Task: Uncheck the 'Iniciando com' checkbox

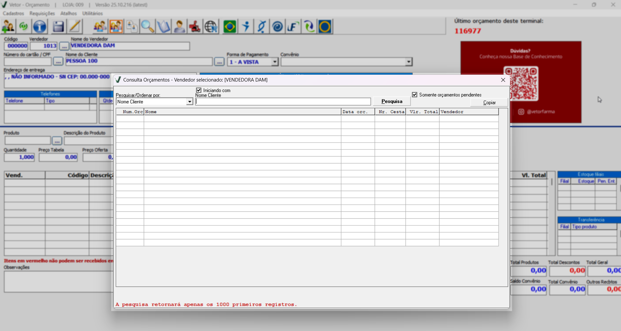Action: click(199, 90)
